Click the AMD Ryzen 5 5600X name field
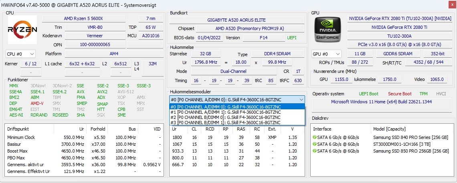 [x=84, y=18]
